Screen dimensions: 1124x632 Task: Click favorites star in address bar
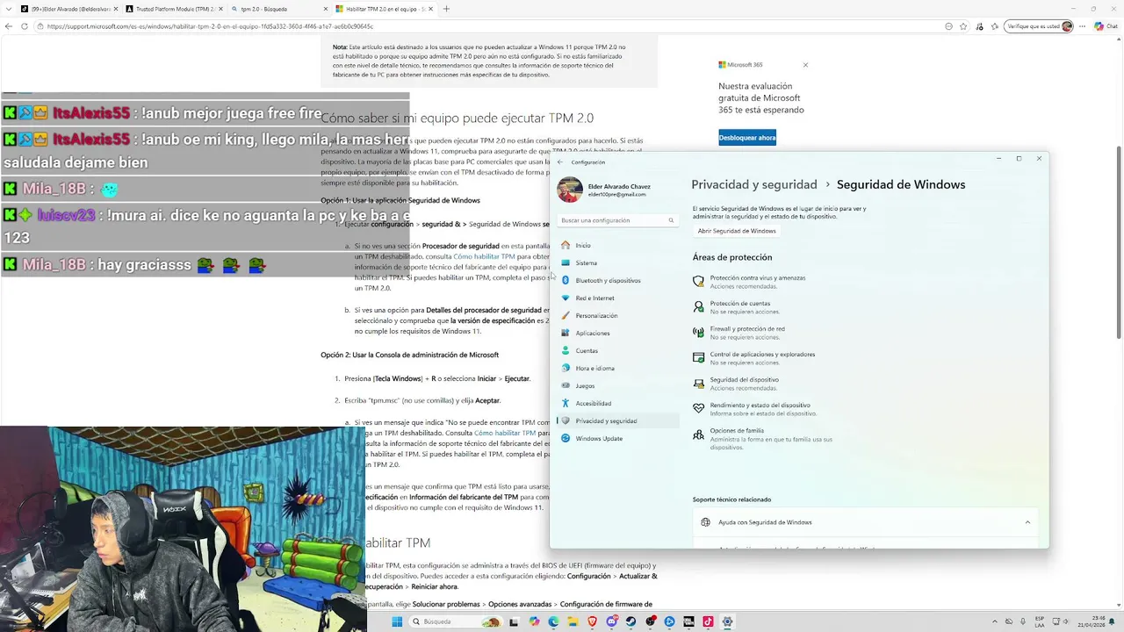click(x=963, y=26)
